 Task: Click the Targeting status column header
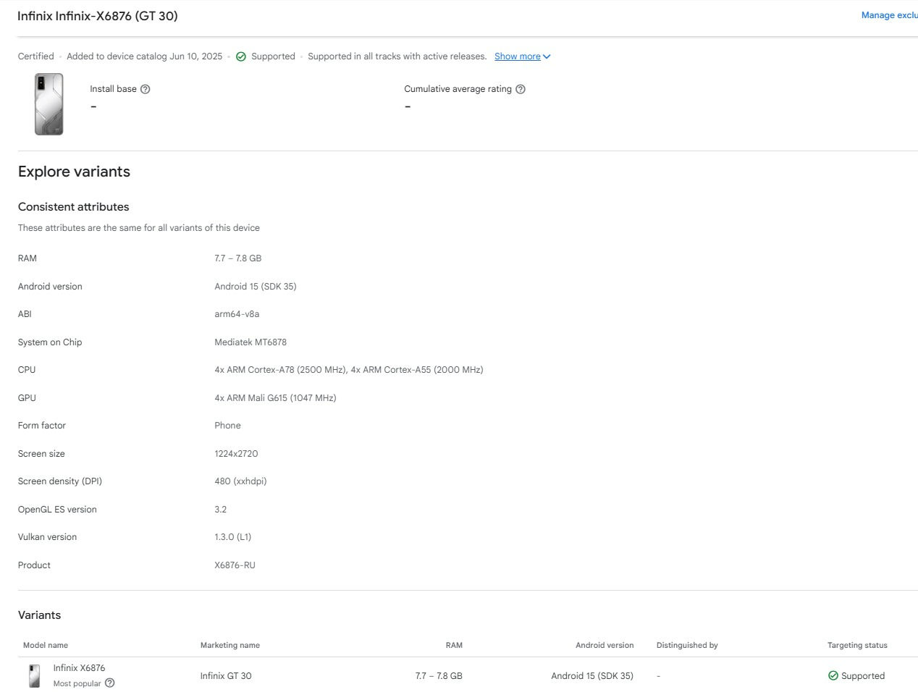857,645
